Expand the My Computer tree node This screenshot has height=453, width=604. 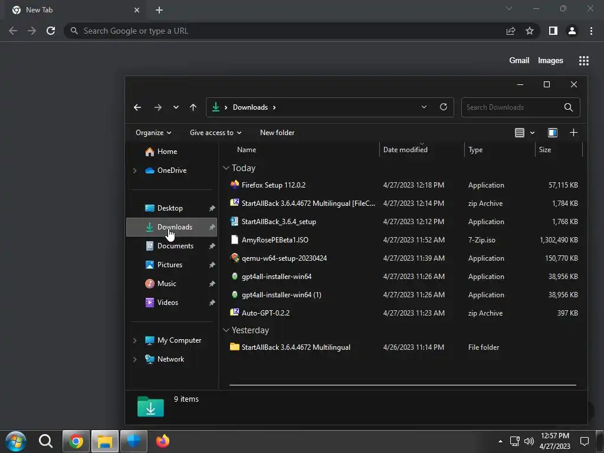(135, 340)
